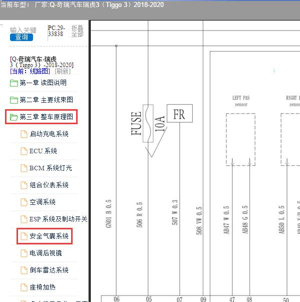Click the [当前：线路图] link
Image resolution: width=300 pixels, height=302 pixels.
[30, 71]
